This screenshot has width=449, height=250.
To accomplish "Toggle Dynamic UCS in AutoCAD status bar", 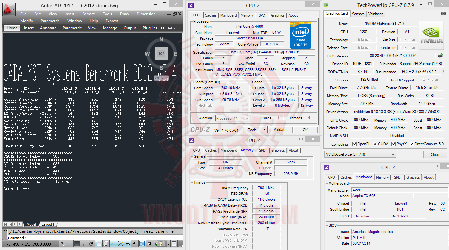I will [120, 244].
